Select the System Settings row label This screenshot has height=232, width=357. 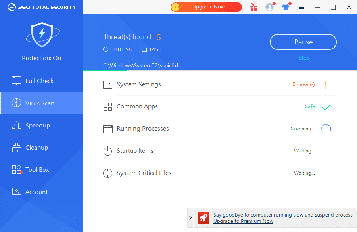click(x=139, y=84)
